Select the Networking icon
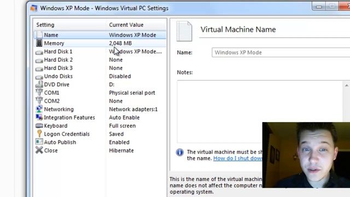350x197 pixels. (x=39, y=109)
